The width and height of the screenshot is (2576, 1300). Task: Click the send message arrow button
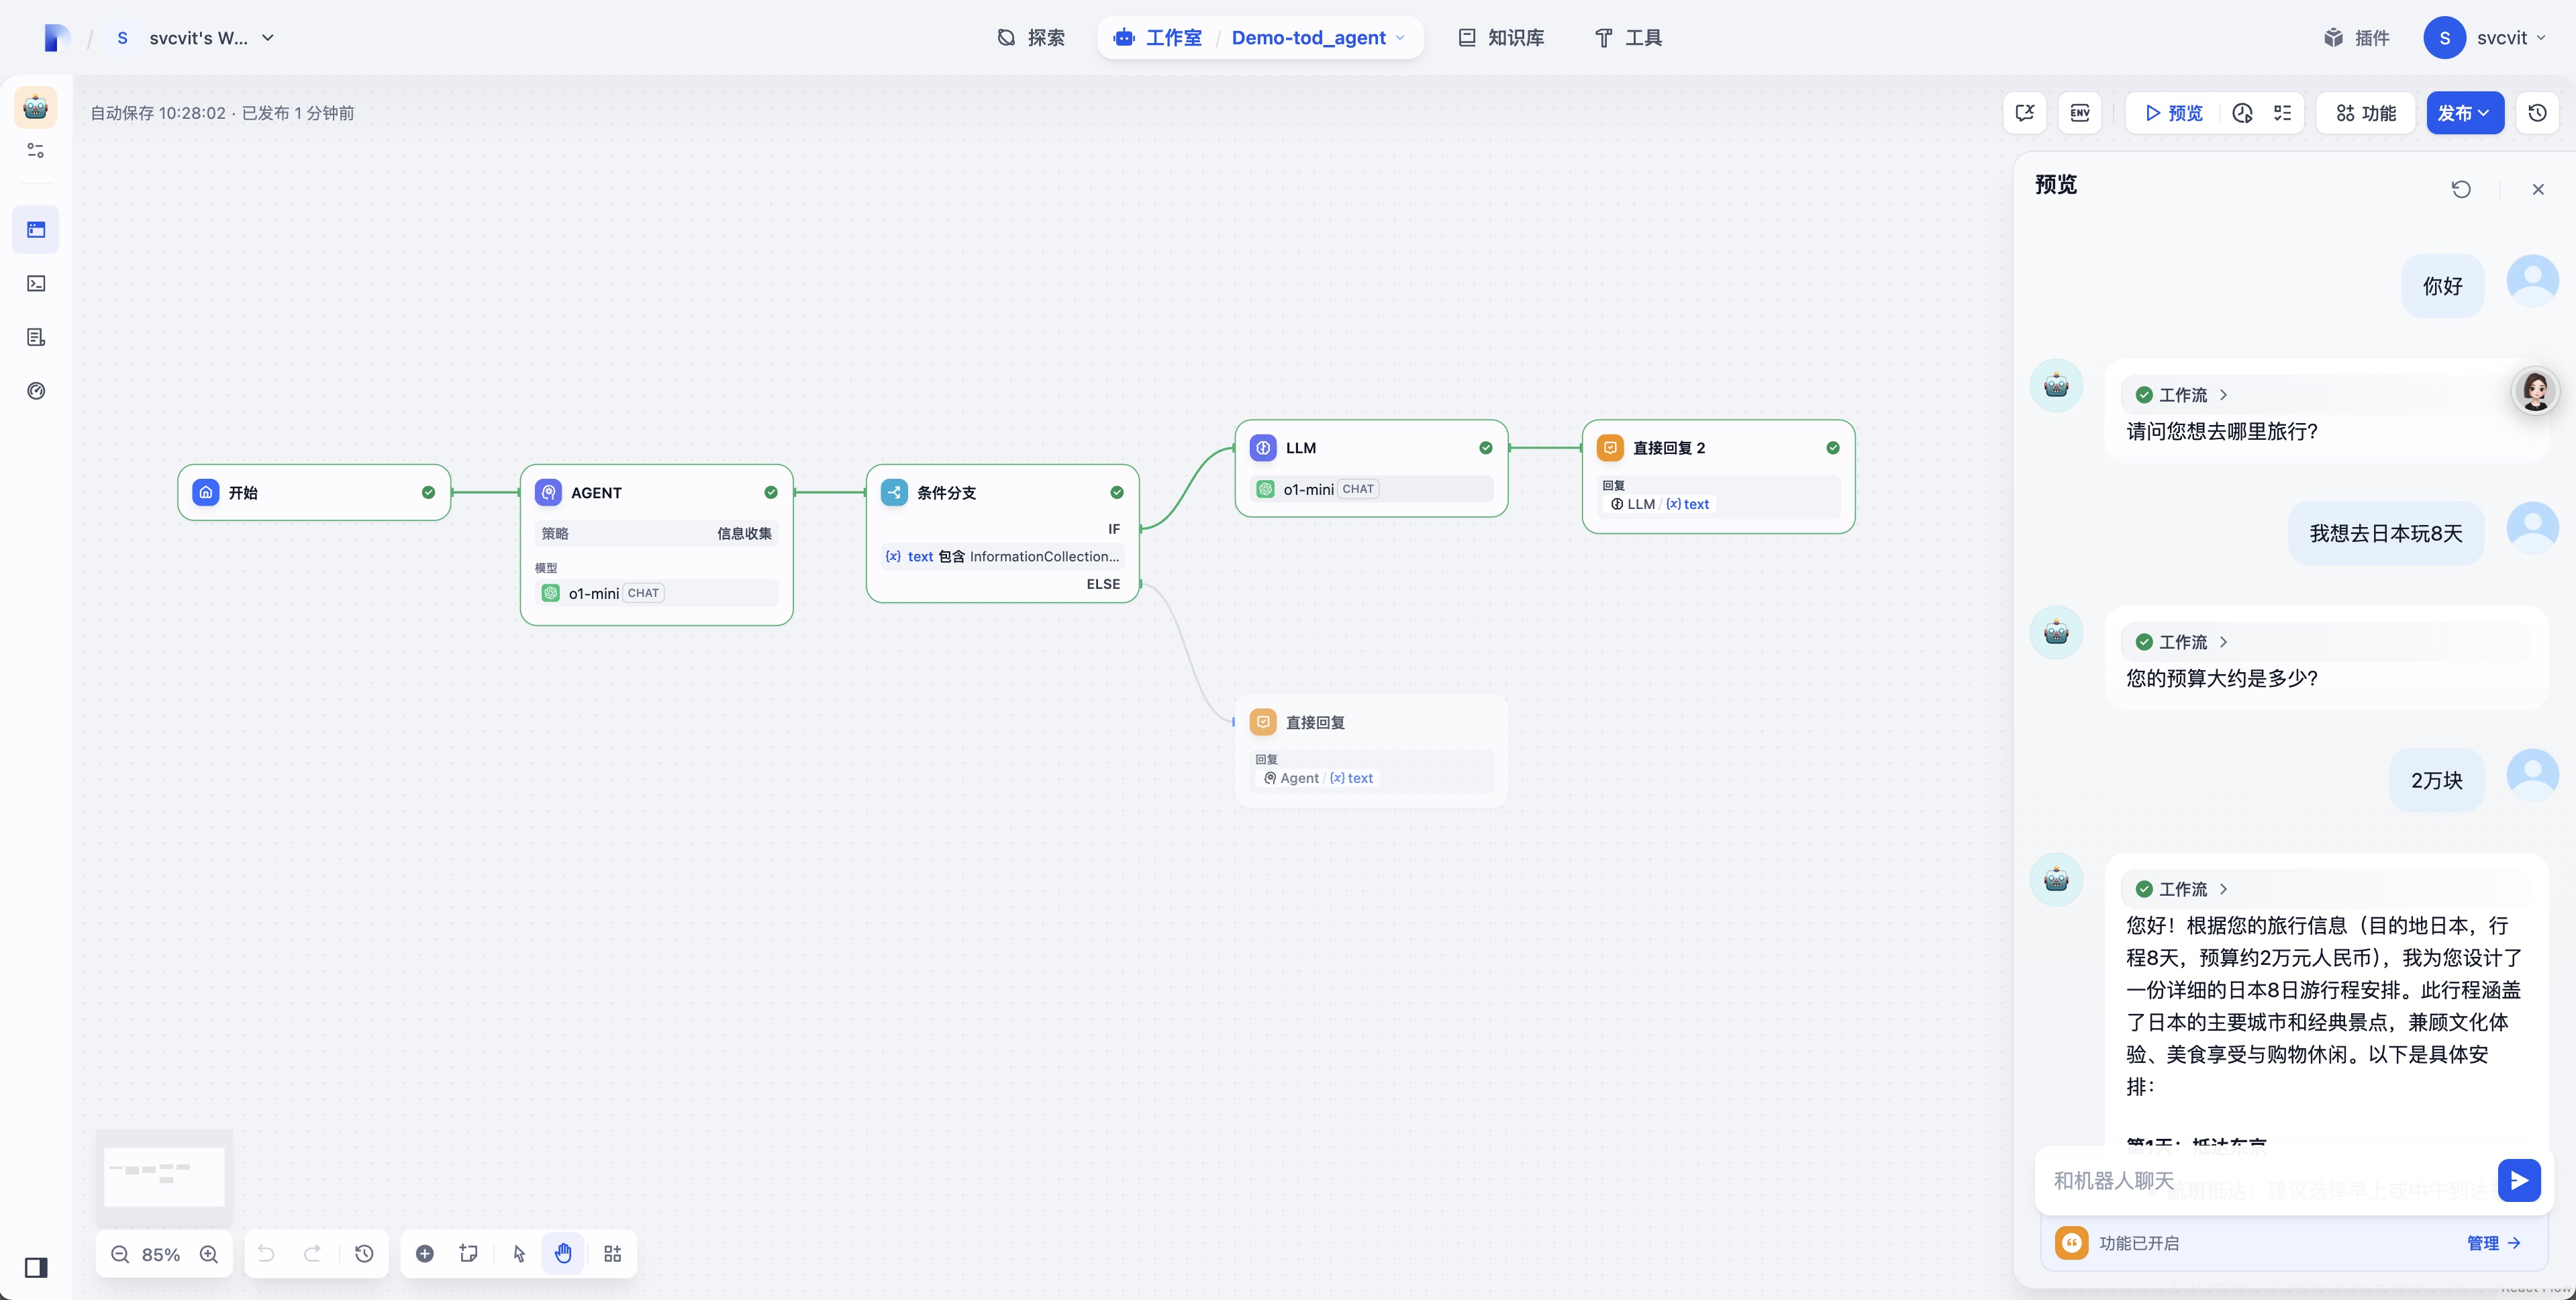point(2518,1181)
